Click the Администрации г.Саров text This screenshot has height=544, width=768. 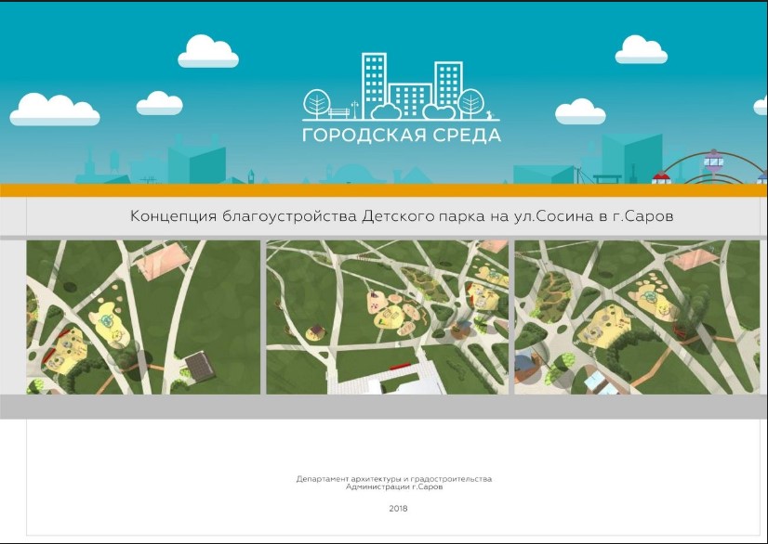point(393,486)
